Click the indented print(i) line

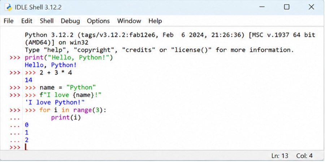pyautogui.click(x=66, y=117)
